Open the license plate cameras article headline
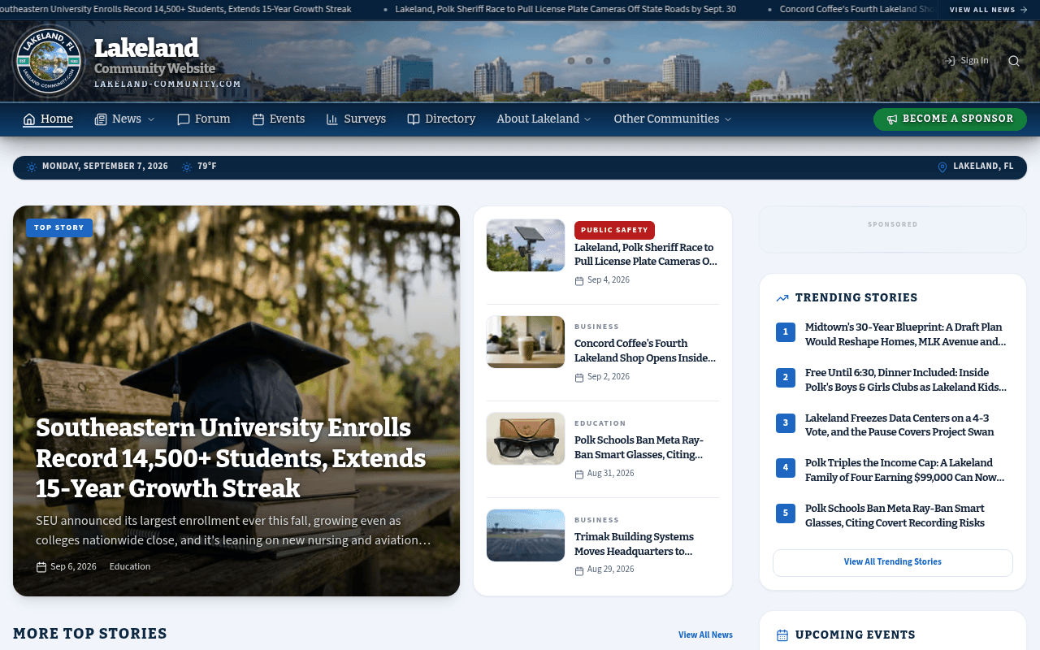The height and width of the screenshot is (650, 1040). (x=646, y=254)
